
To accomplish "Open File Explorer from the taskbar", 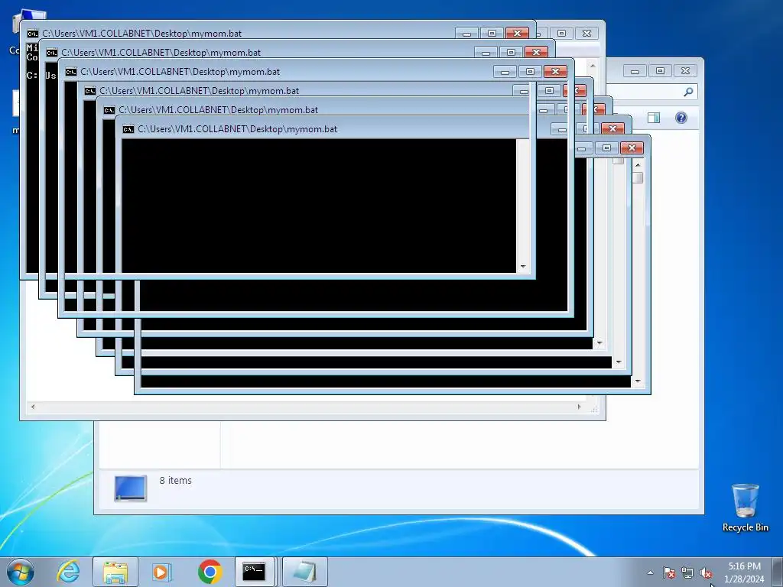I will (x=115, y=572).
